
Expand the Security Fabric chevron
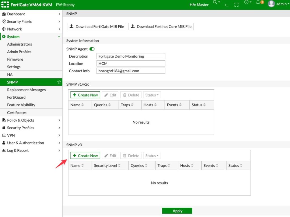coord(59,22)
